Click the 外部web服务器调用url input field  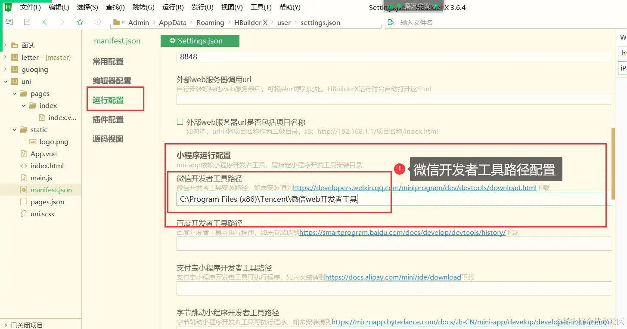394,99
